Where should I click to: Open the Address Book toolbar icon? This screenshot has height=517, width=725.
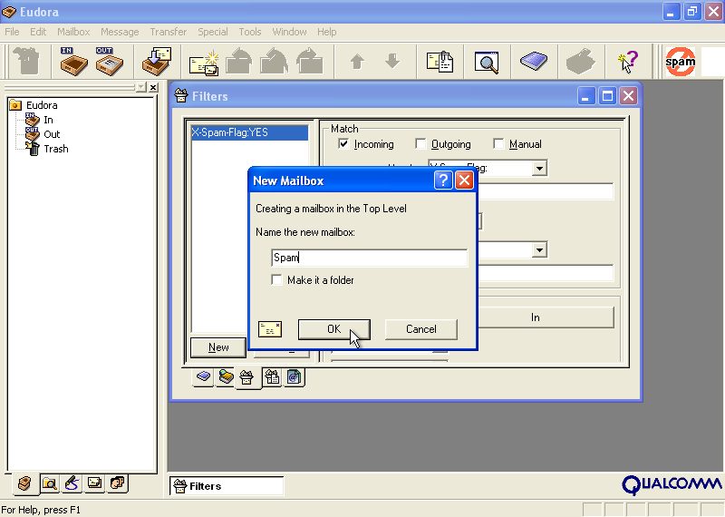pos(534,61)
